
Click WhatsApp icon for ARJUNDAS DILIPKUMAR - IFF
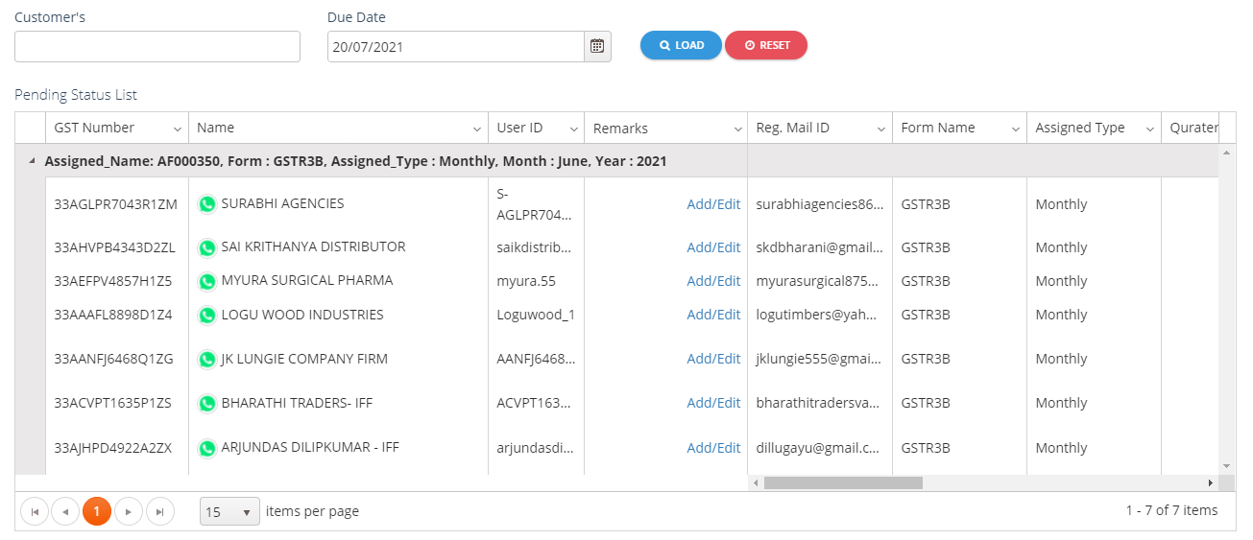pyautogui.click(x=206, y=448)
